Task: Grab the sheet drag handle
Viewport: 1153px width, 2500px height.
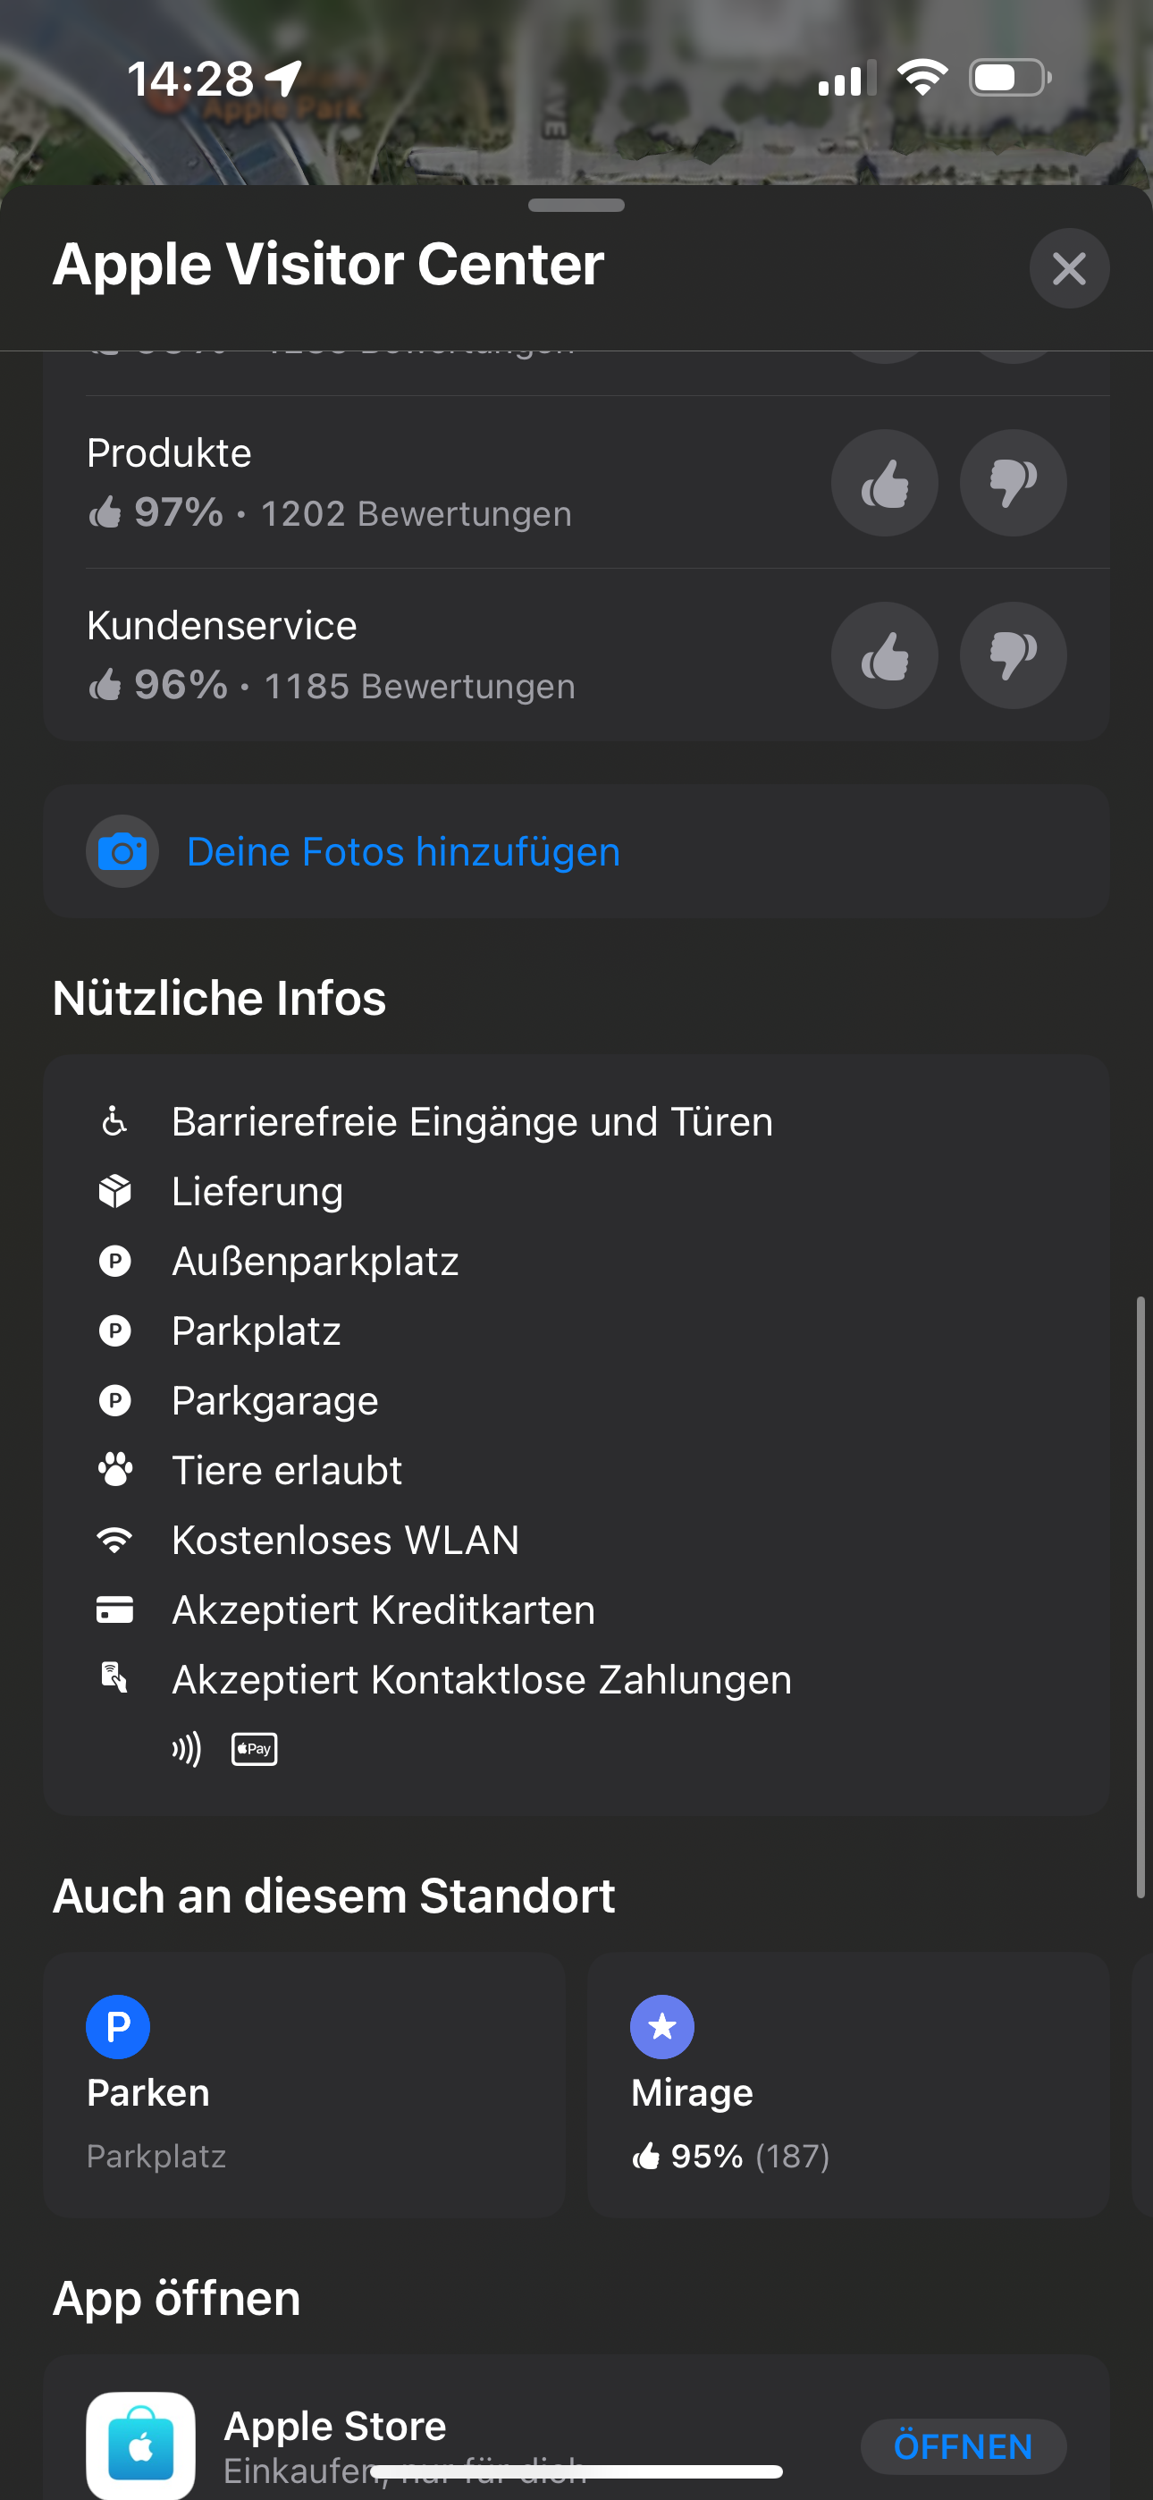Action: pos(576,206)
